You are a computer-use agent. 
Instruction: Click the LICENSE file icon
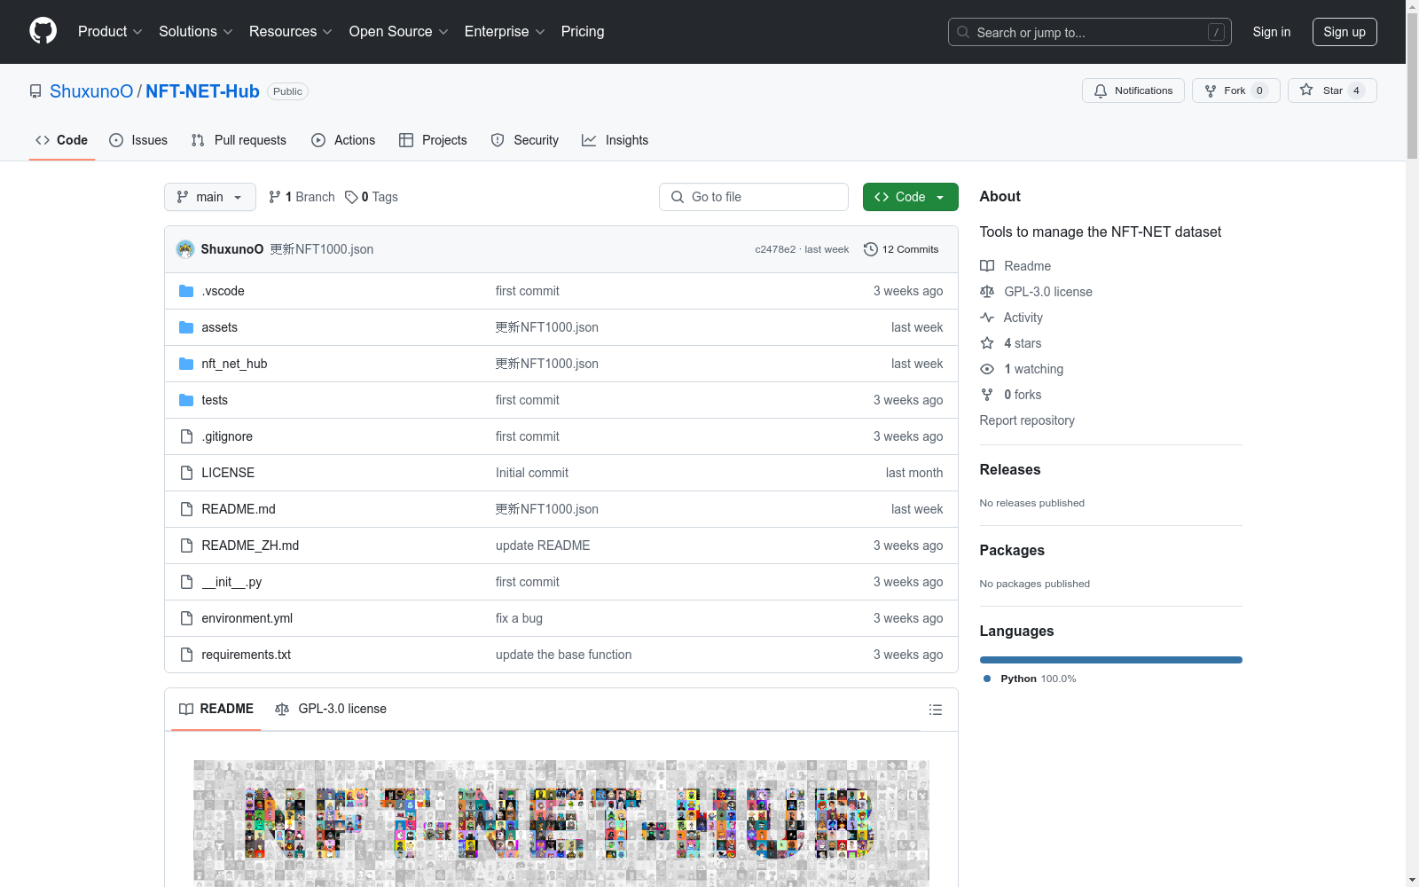186,473
